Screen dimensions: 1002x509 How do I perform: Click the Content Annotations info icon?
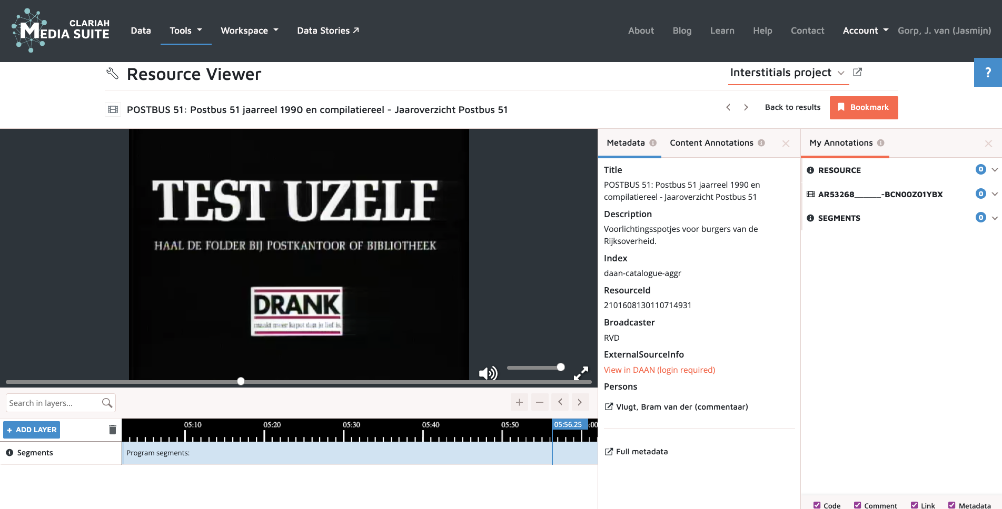[x=761, y=143]
